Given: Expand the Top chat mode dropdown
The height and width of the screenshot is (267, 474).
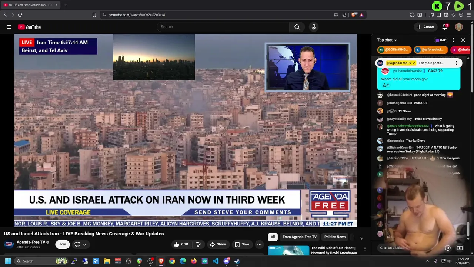Looking at the screenshot, I should click(387, 40).
